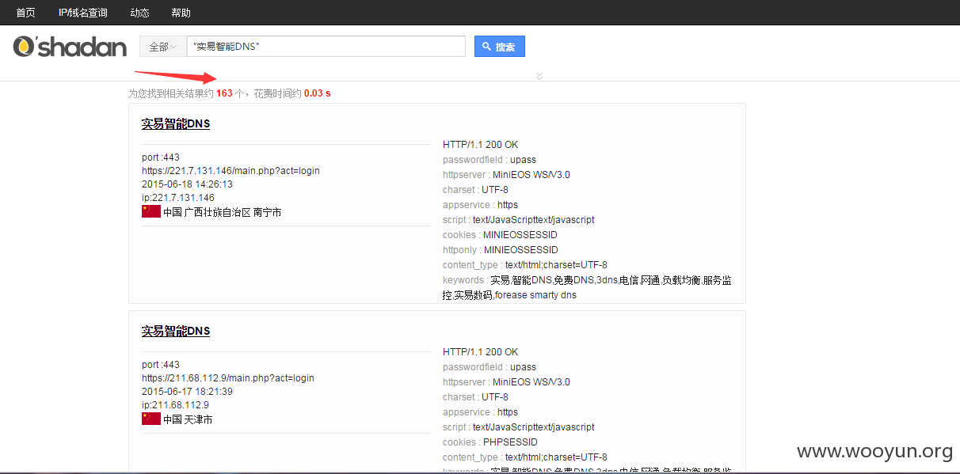This screenshot has height=474, width=960.
Task: Click the ip:221.7.131.146 text
Action: [178, 197]
